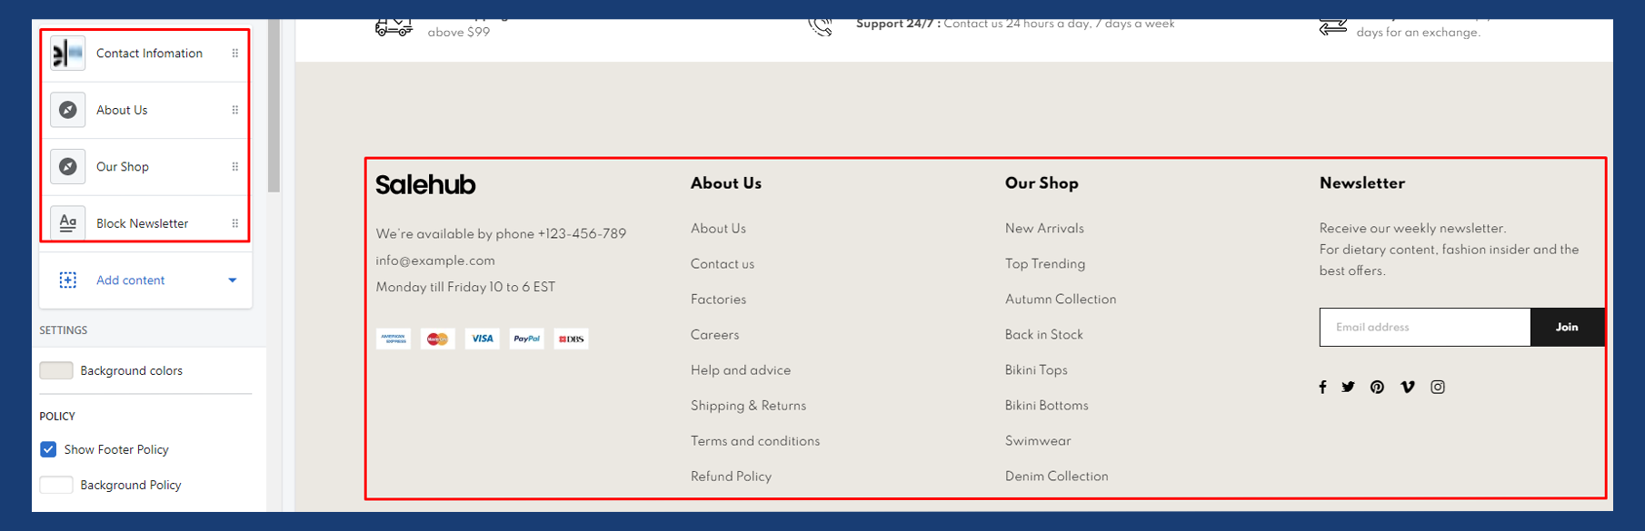The image size is (1645, 531).
Task: Click the drag handle beside Our Shop
Action: coord(235,167)
